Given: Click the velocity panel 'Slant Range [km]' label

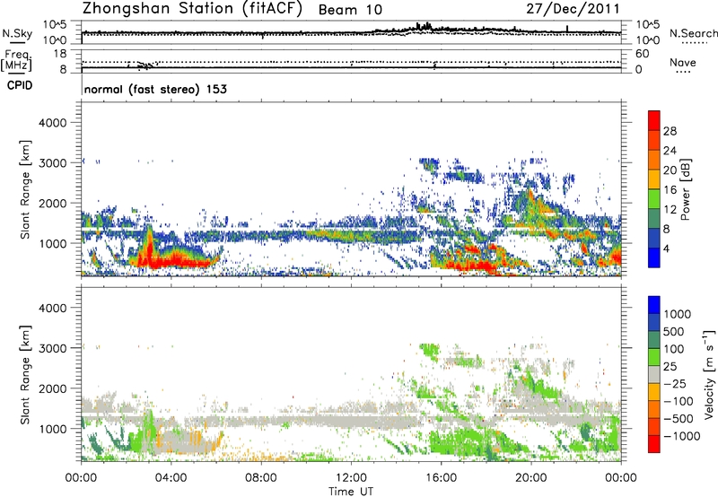Looking at the screenshot, I should [25, 374].
